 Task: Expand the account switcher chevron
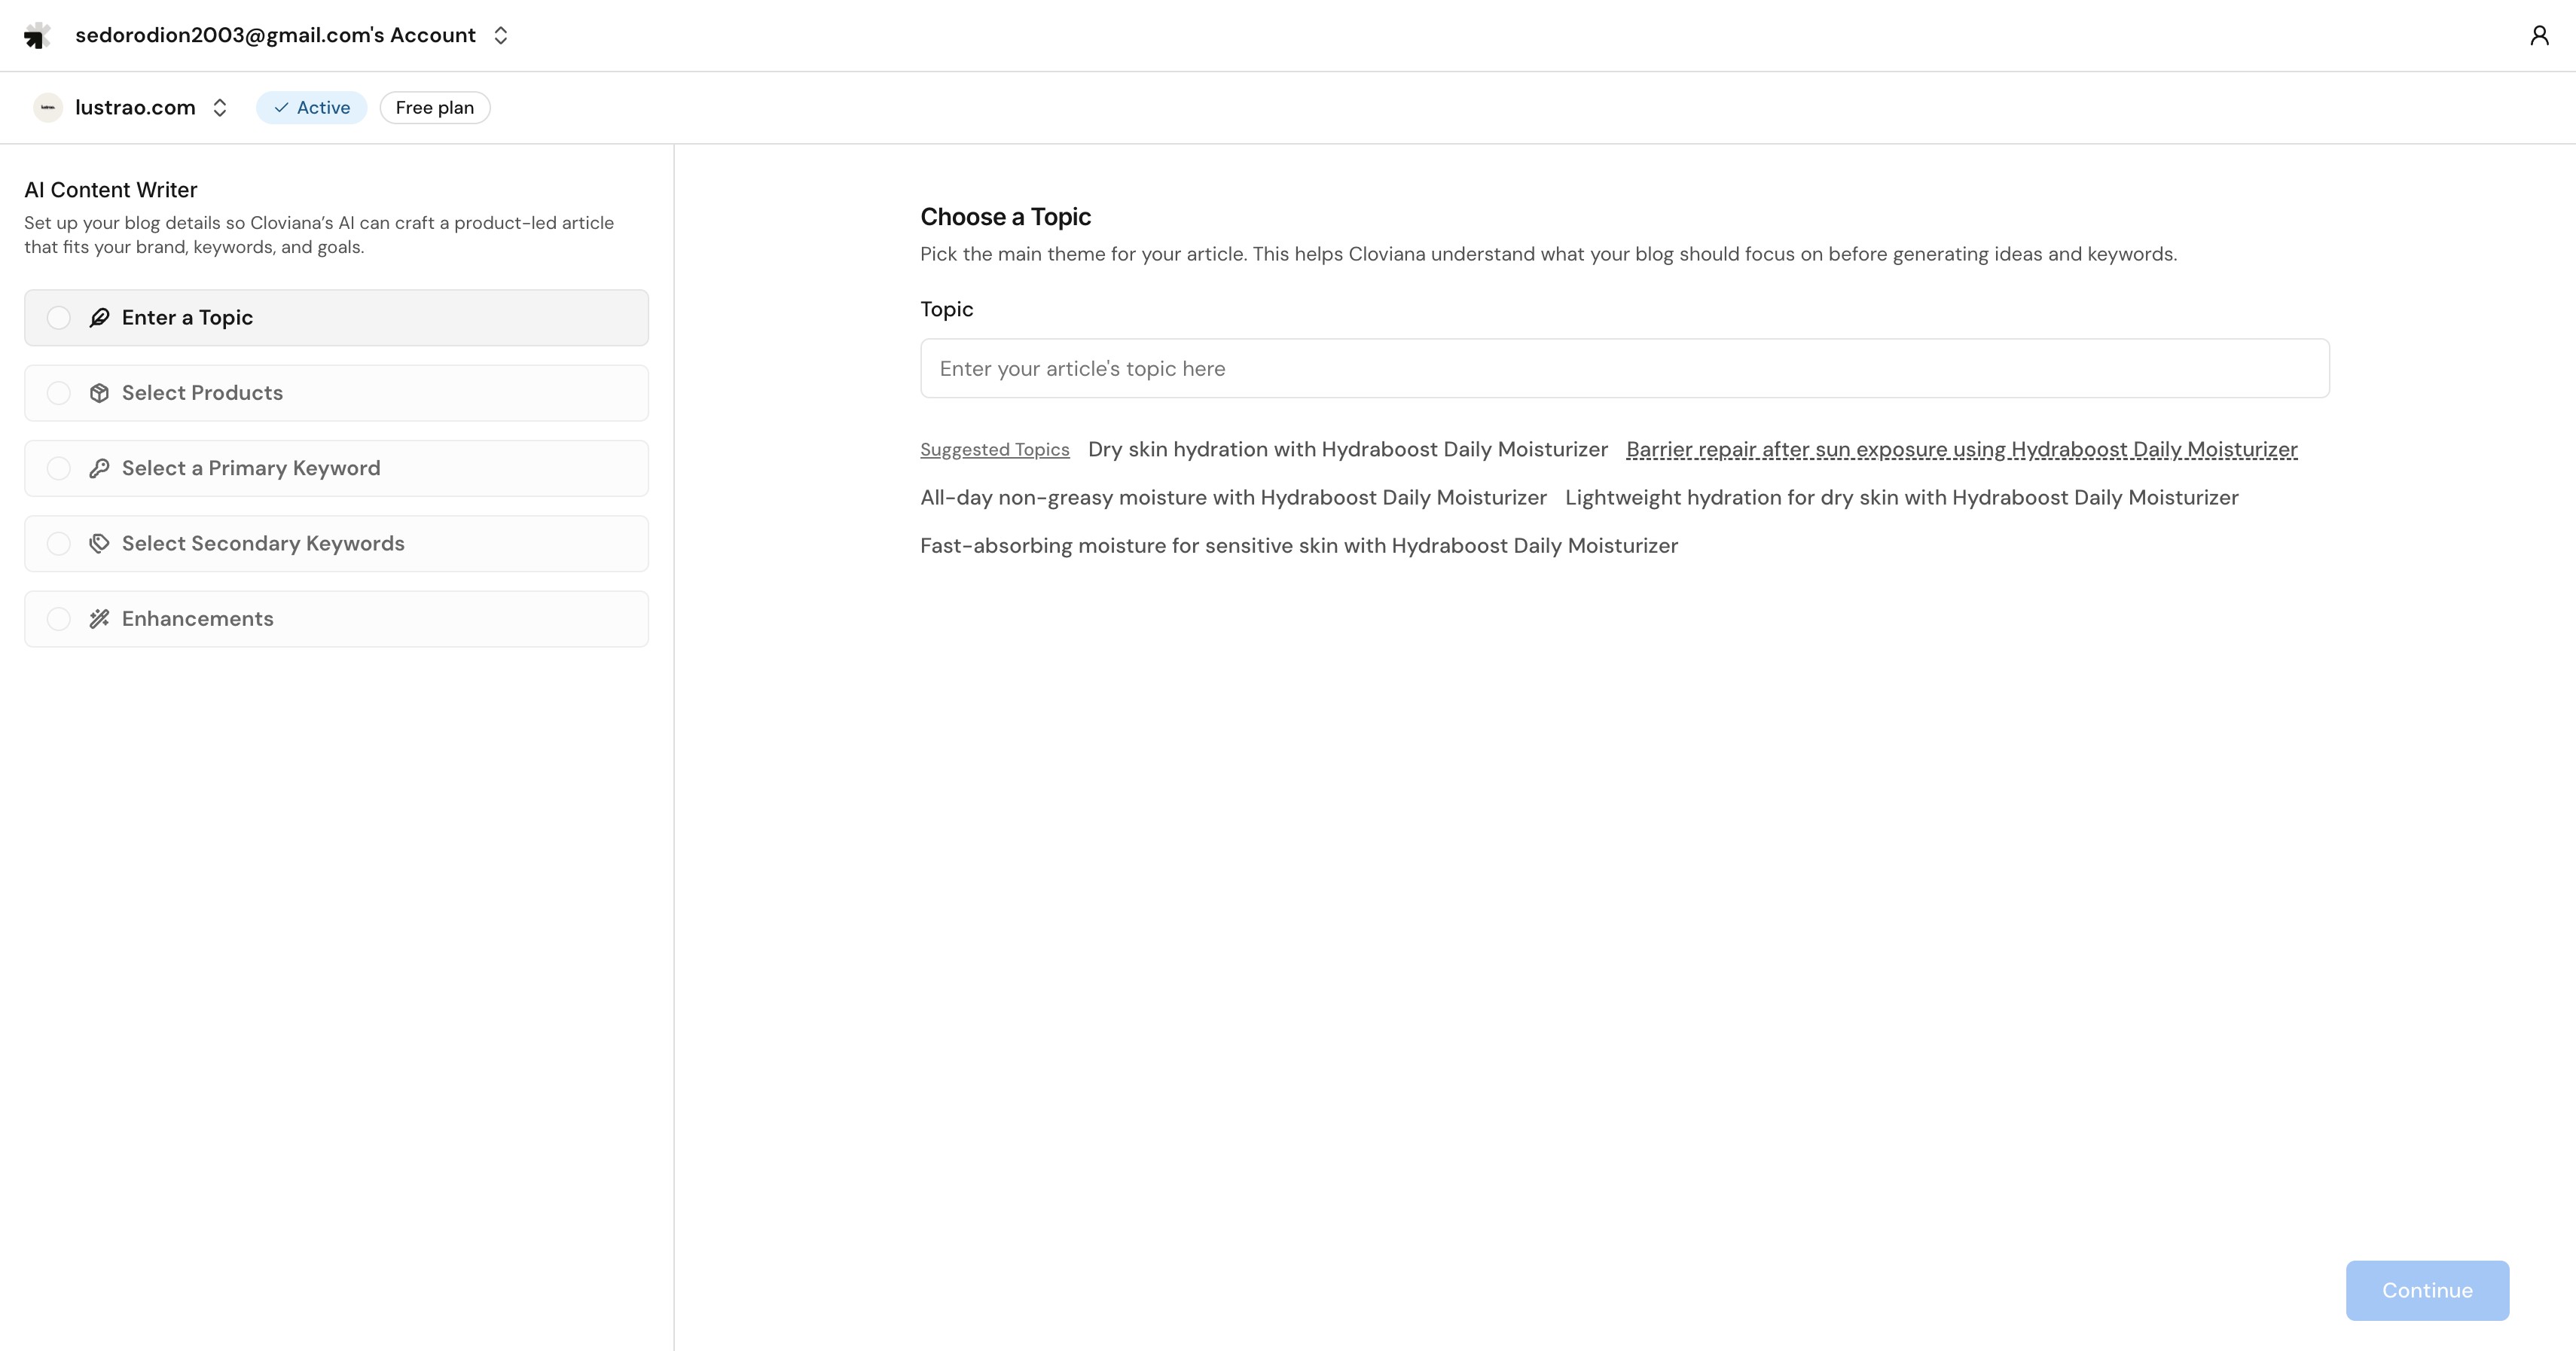click(x=501, y=36)
